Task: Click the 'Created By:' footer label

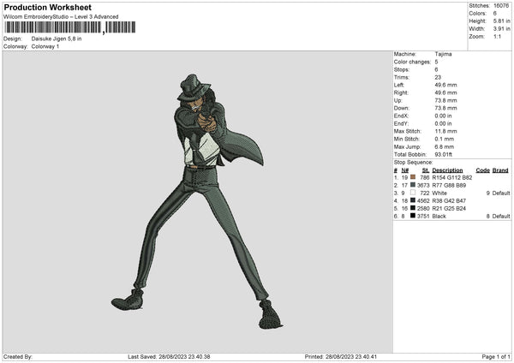Action: [x=18, y=357]
